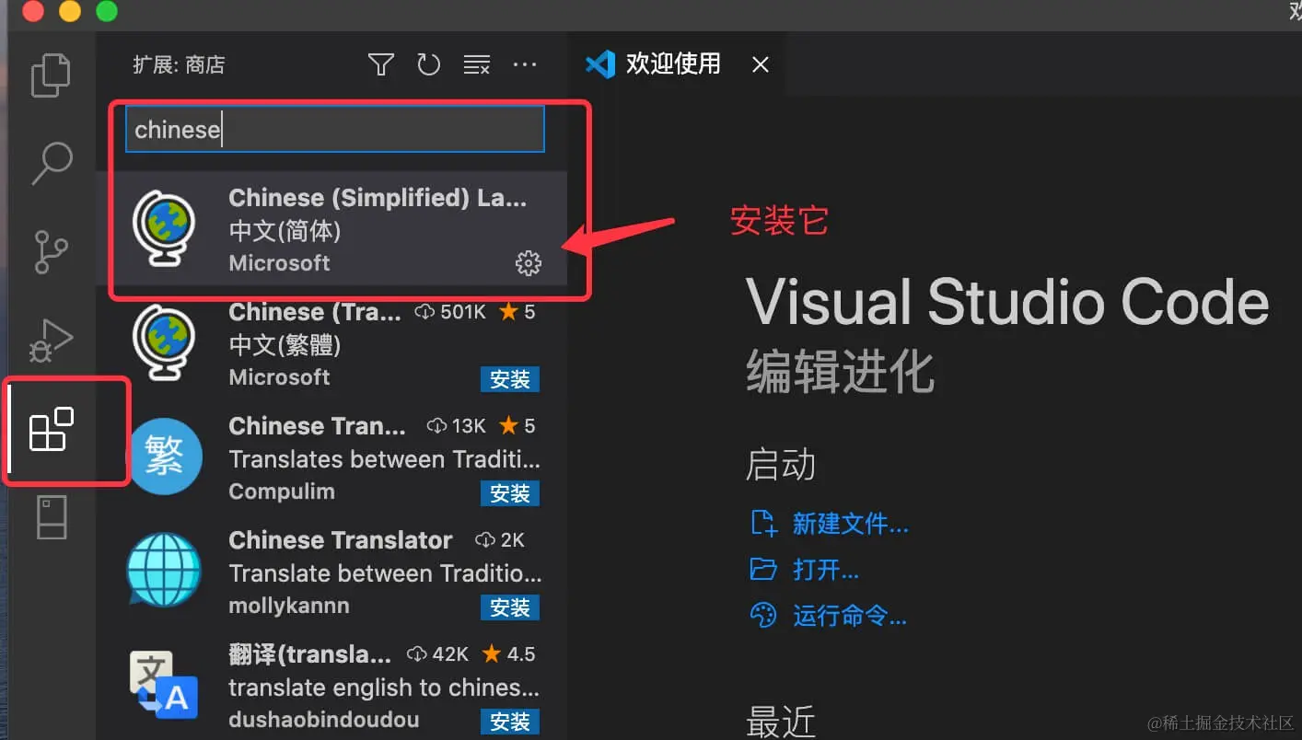Open the Extensions view icon

(x=52, y=429)
